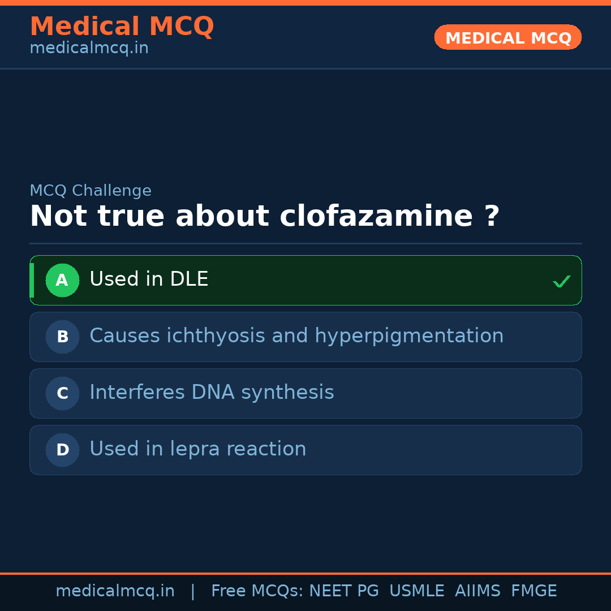Pick the letter D circle badge
Image resolution: width=611 pixels, height=611 pixels.
(62, 450)
